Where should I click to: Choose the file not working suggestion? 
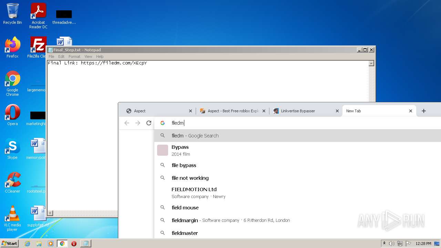(298, 178)
